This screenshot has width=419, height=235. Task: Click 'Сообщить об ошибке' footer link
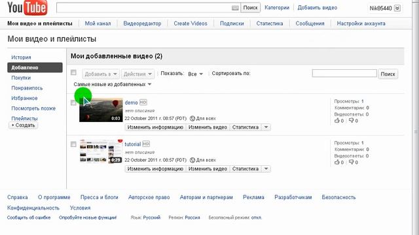point(29,217)
